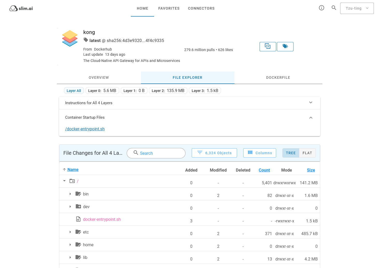
Task: Go to the HOME nav item
Action: coord(142,8)
